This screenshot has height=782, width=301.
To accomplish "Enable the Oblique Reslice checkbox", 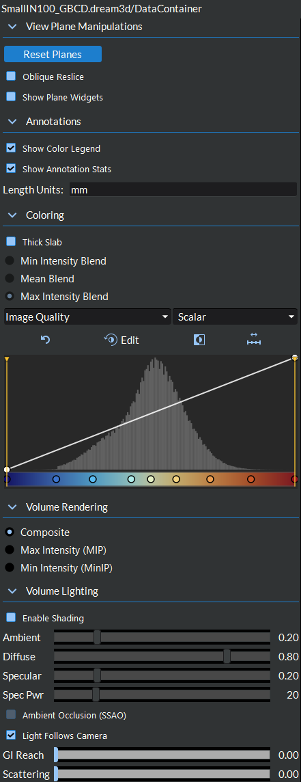I will (x=11, y=77).
